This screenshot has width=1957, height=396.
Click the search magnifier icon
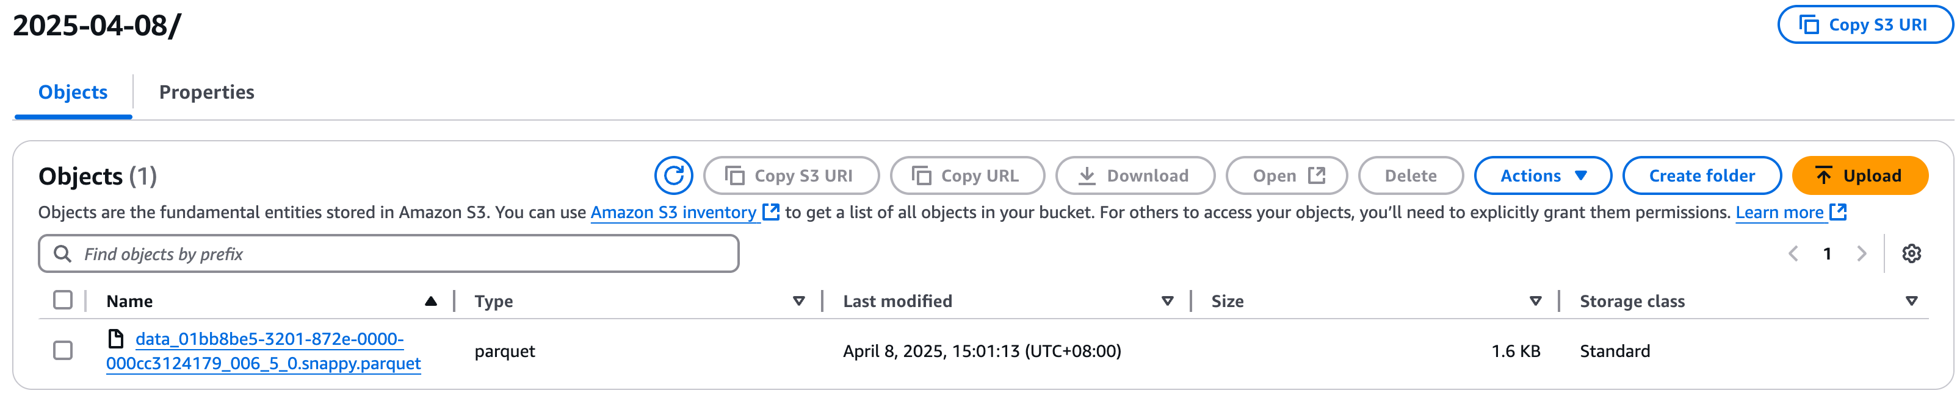click(x=62, y=253)
